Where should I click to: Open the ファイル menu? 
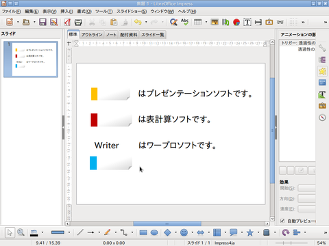point(11,12)
